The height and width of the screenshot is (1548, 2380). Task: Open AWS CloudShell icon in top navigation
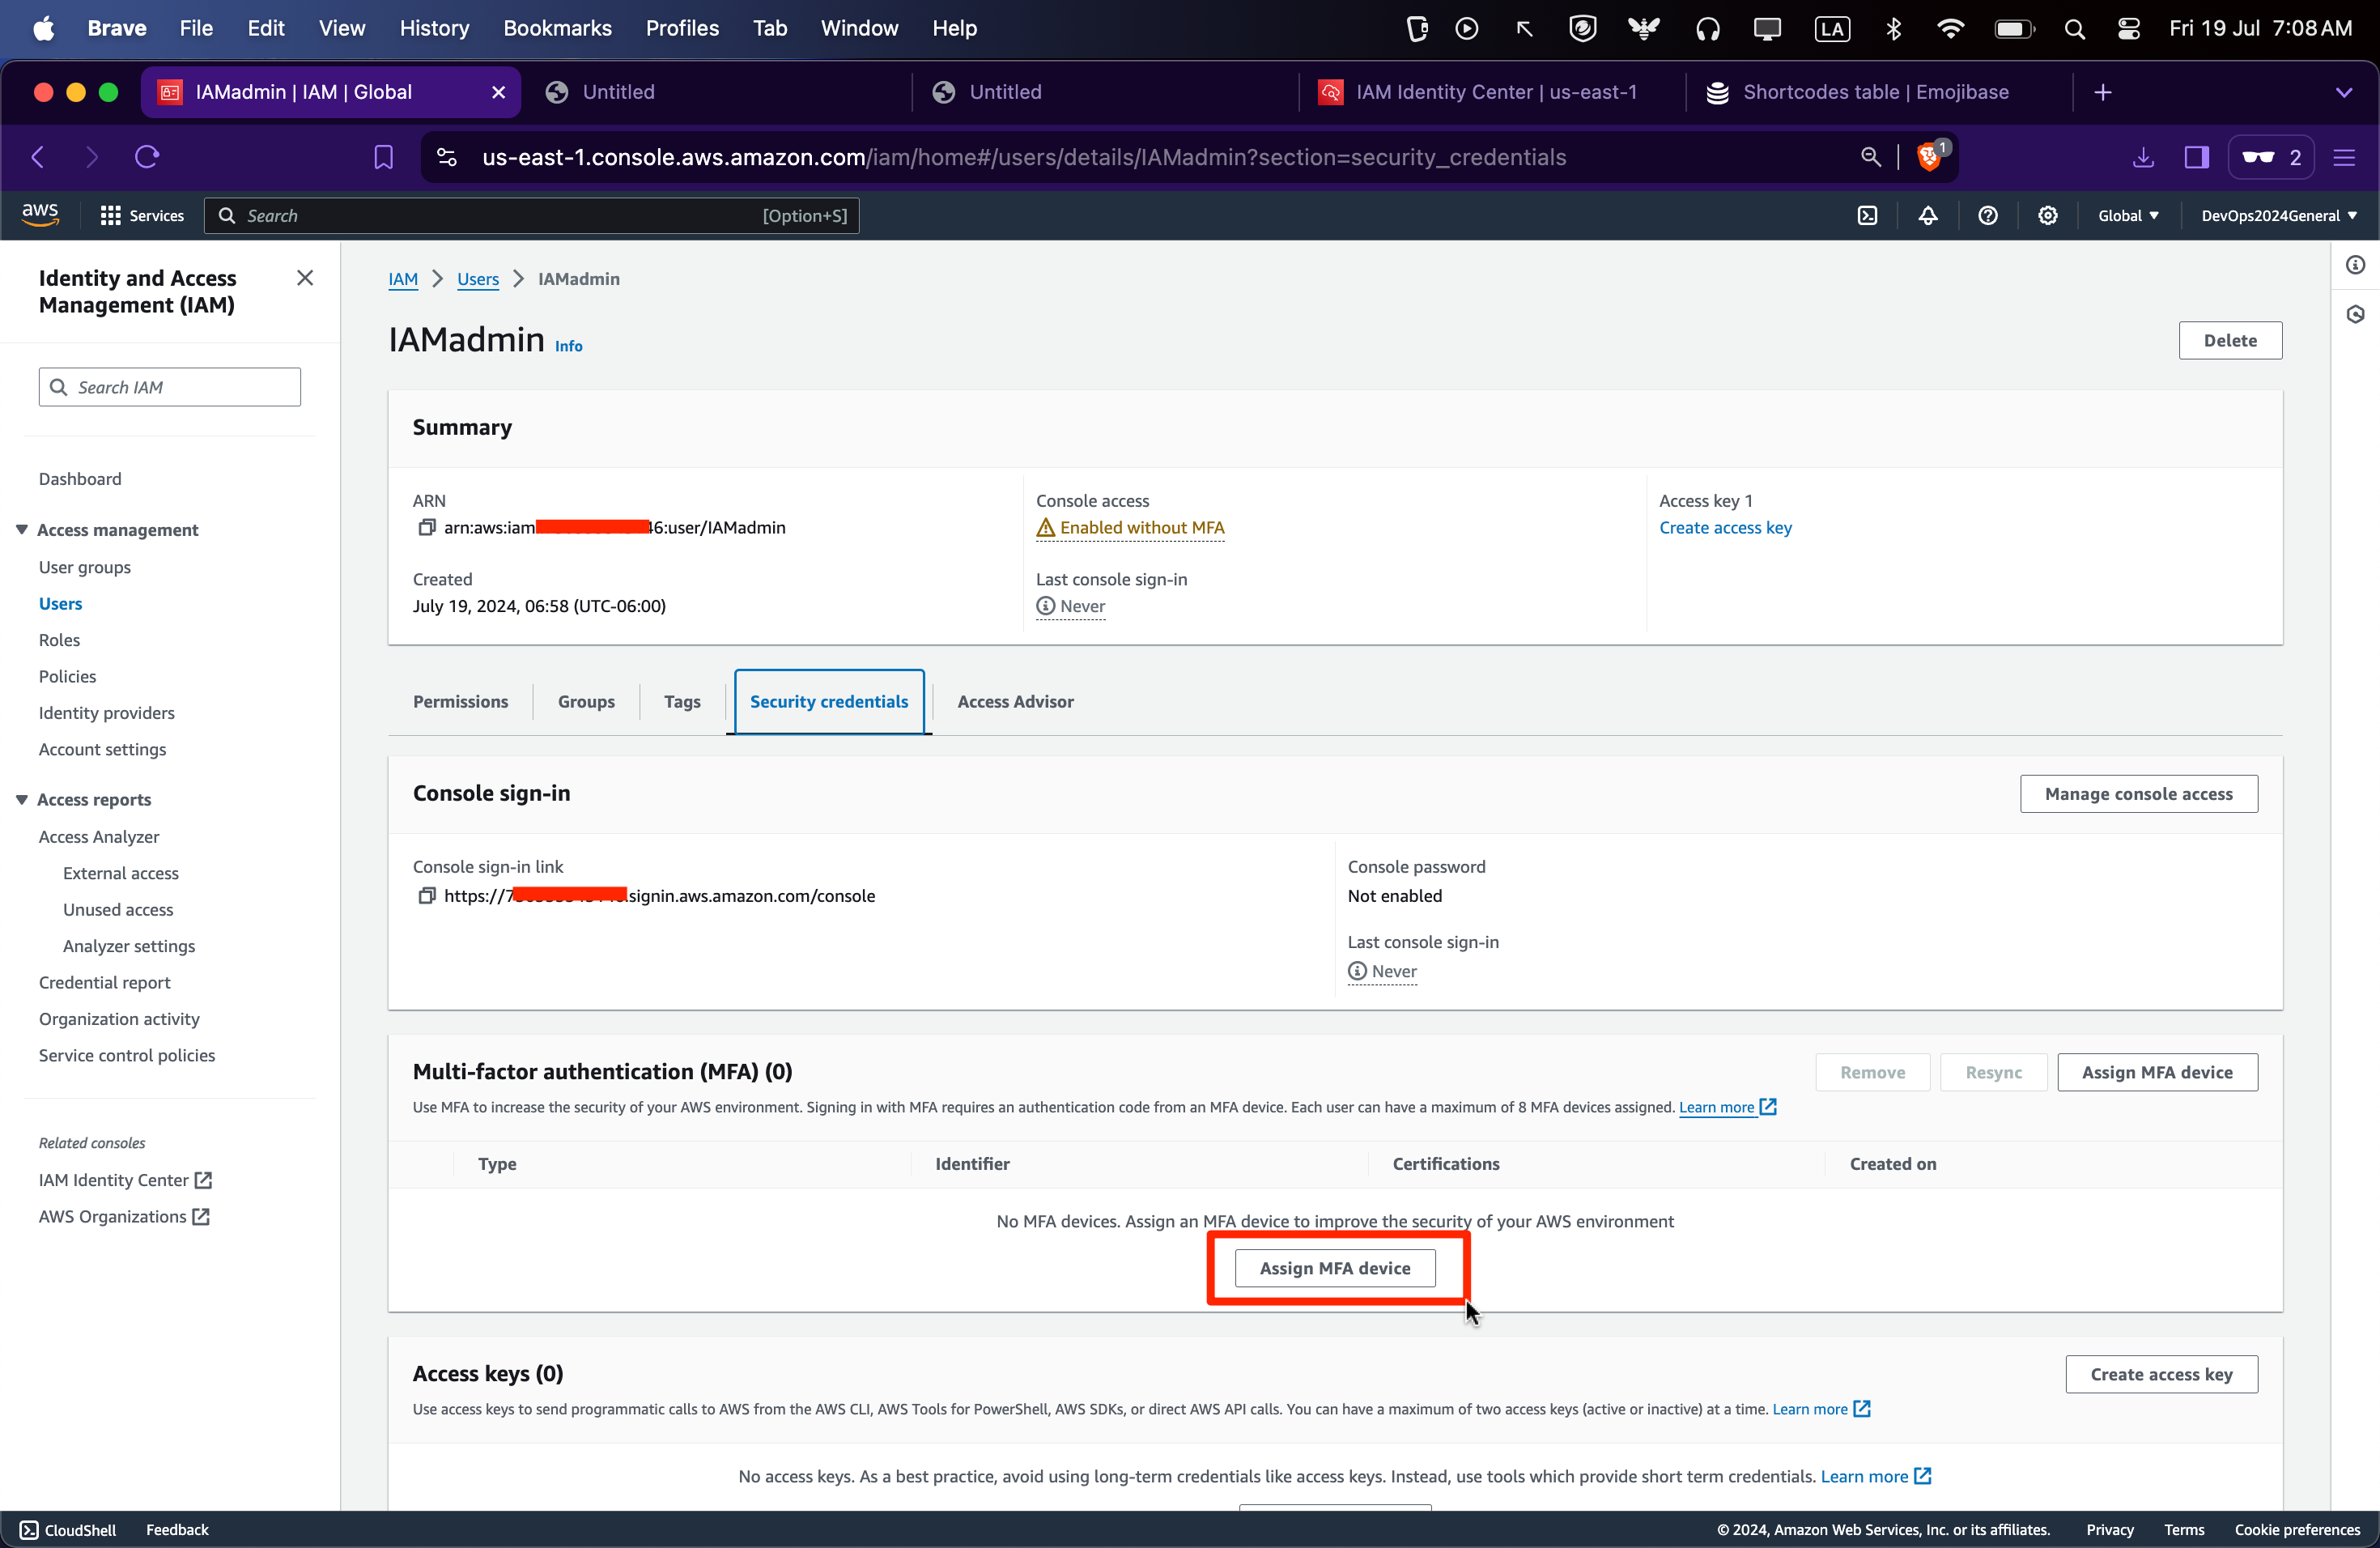tap(1867, 216)
